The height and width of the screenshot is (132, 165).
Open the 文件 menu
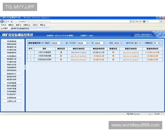coord(4,25)
